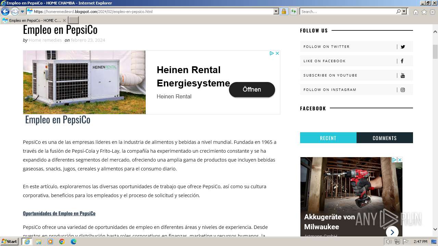Open Windows Media Player taskbar icon

pyautogui.click(x=50, y=242)
